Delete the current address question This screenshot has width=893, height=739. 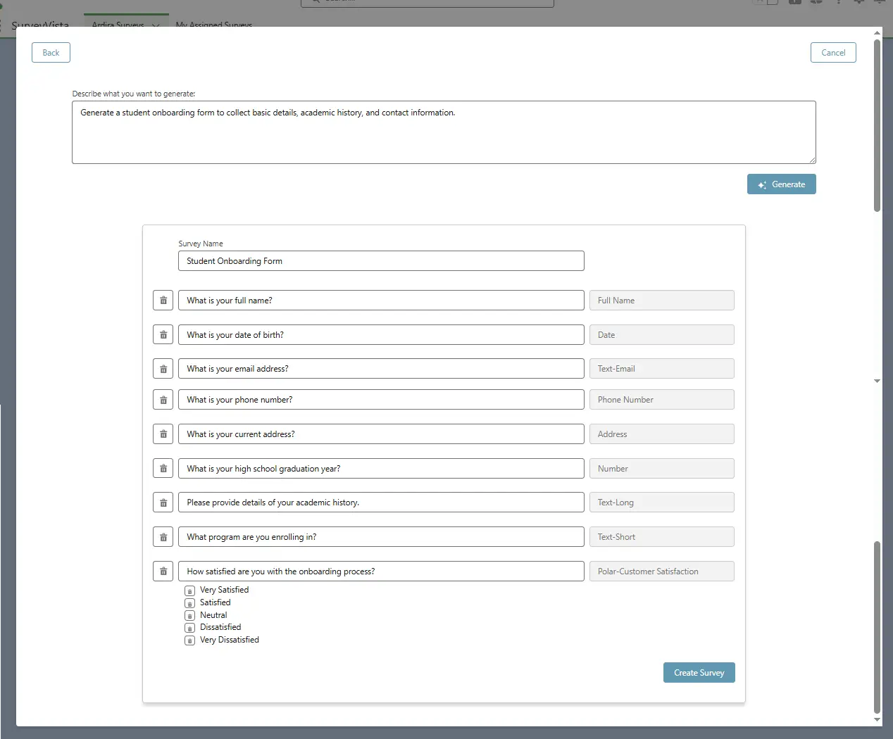[163, 434]
